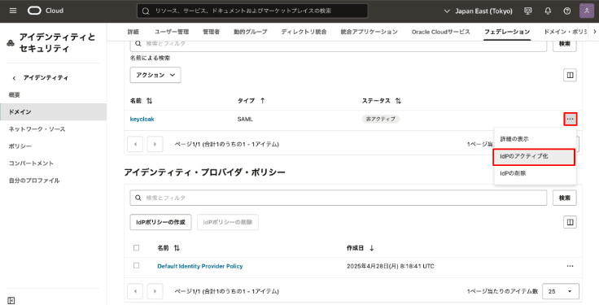Click 検索 button beside the policy filter field
The width and height of the screenshot is (599, 305).
(x=565, y=198)
